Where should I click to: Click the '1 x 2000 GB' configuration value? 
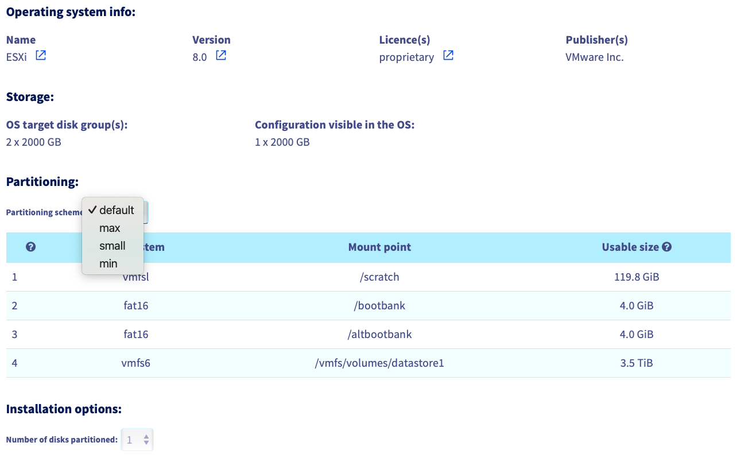(282, 142)
